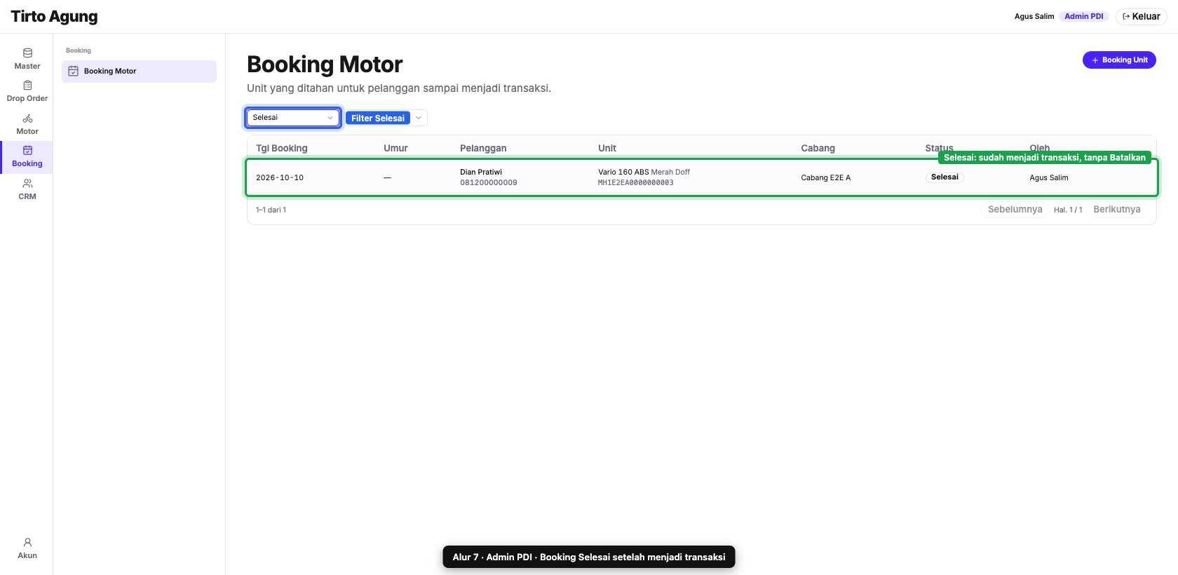Open the Motor section icon
The height and width of the screenshot is (575, 1178).
pos(27,119)
